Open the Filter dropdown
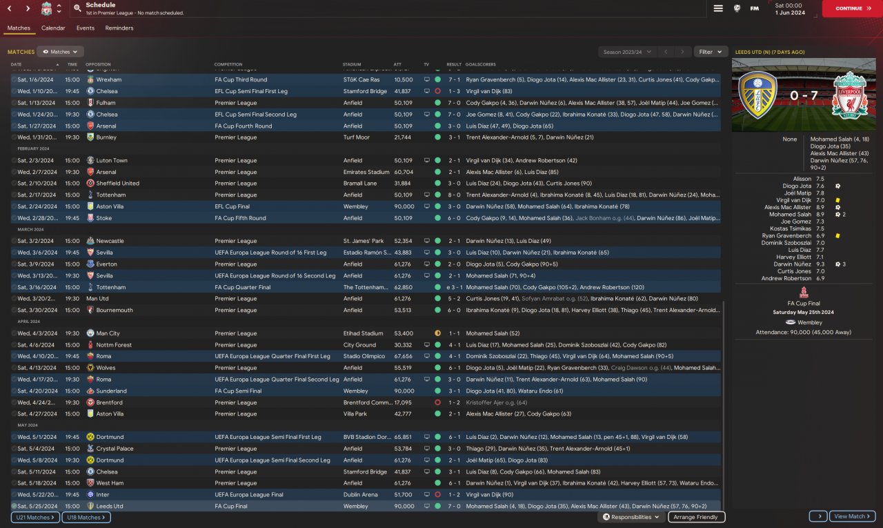Viewport: 883px width, 528px height. 711,52
